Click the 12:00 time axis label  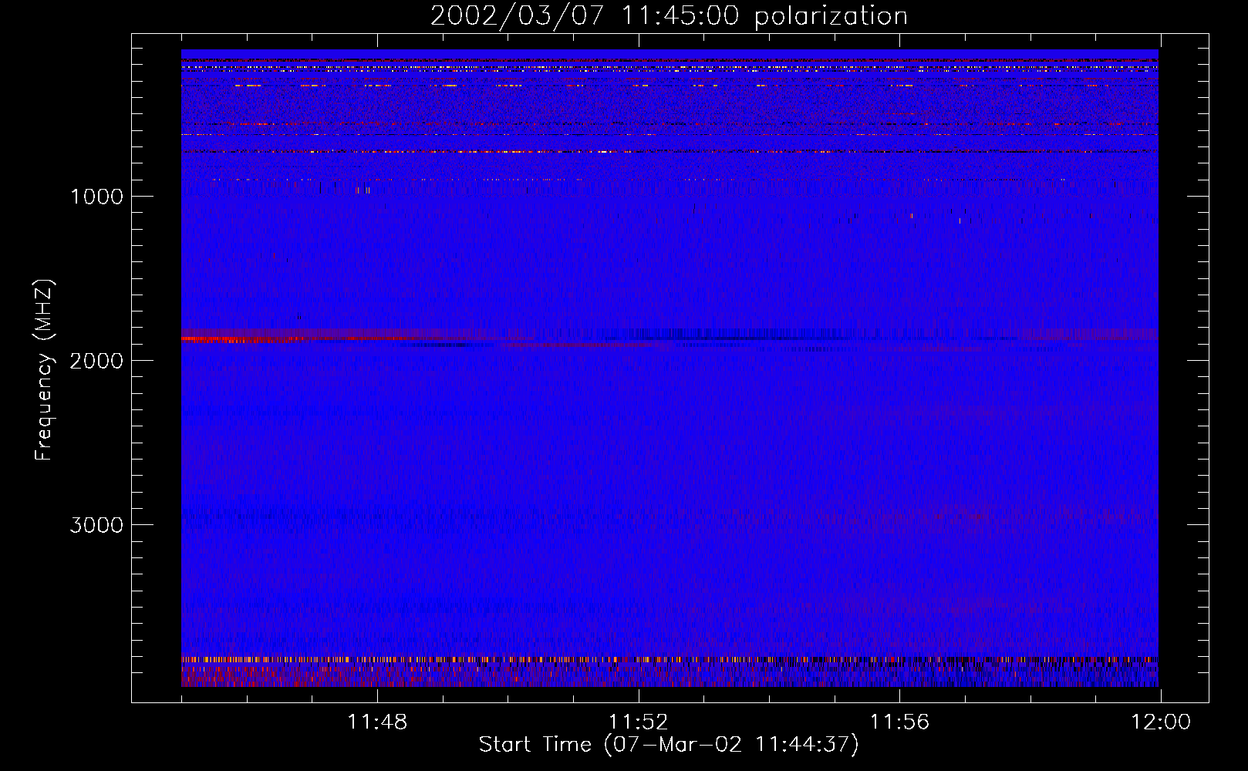click(1160, 722)
